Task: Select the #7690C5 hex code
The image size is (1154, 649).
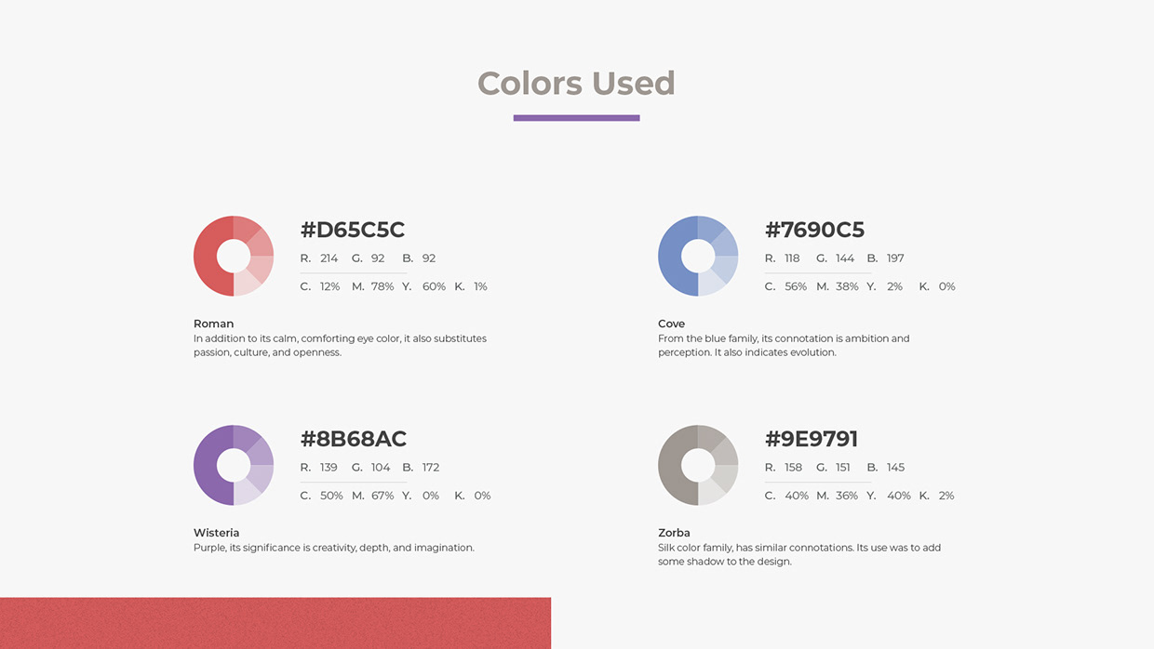Action: pyautogui.click(x=814, y=230)
